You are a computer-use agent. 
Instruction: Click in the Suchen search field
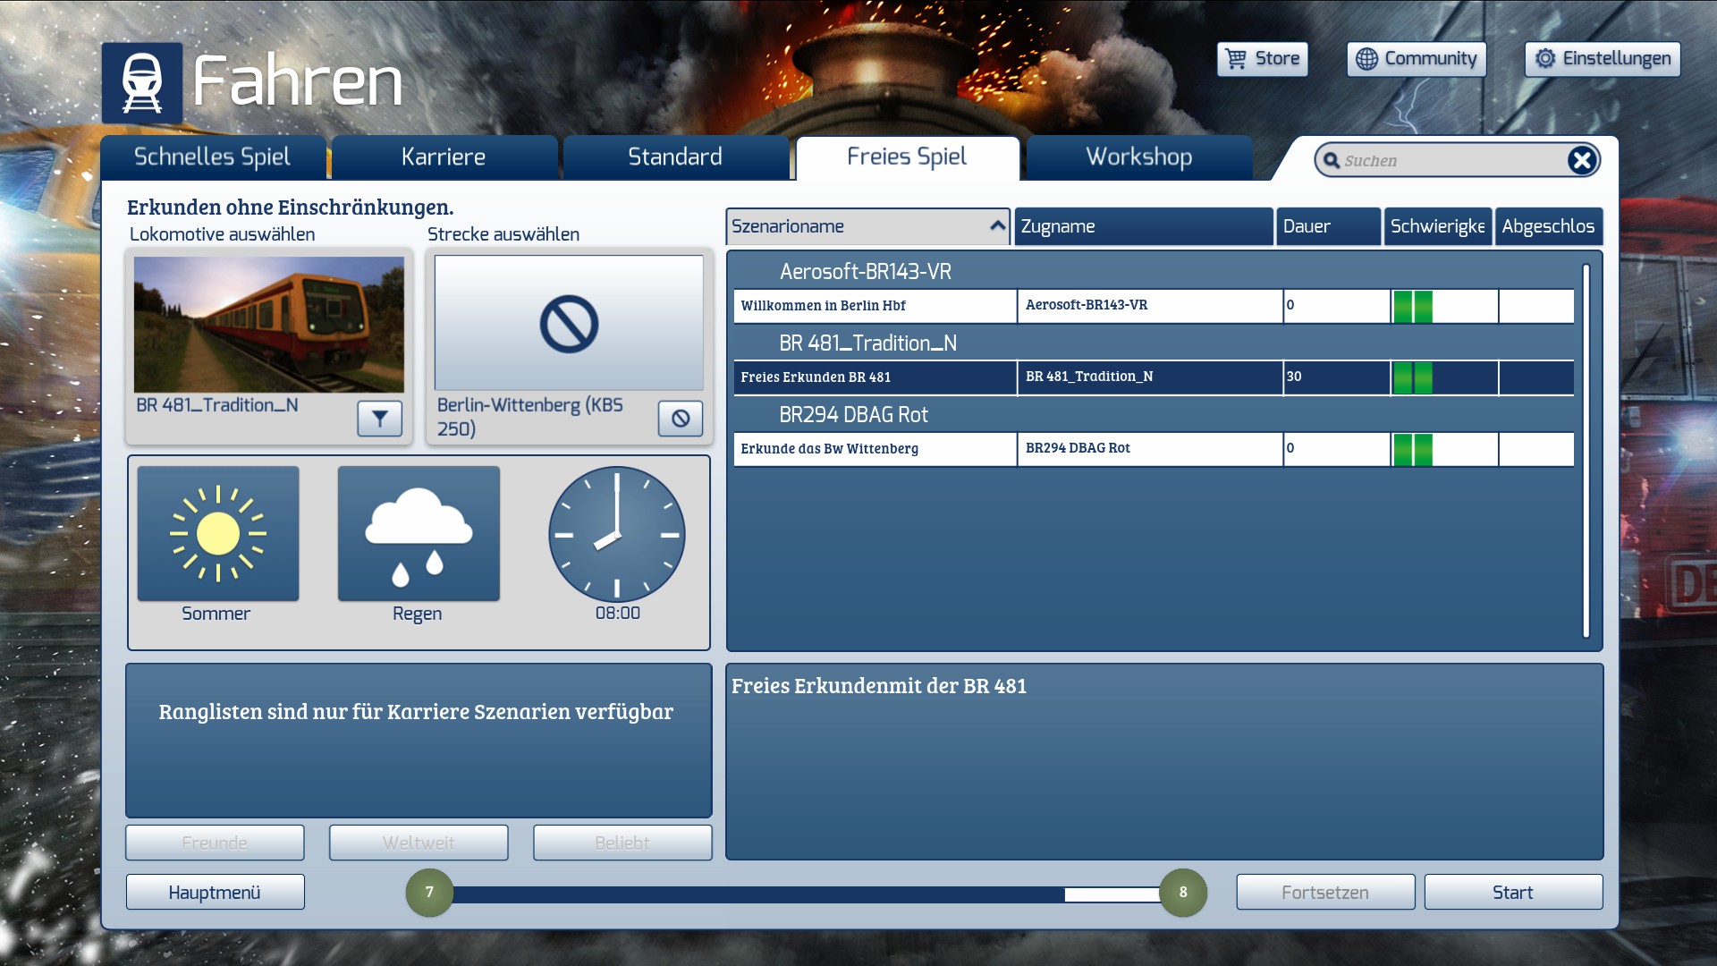pos(1449,161)
